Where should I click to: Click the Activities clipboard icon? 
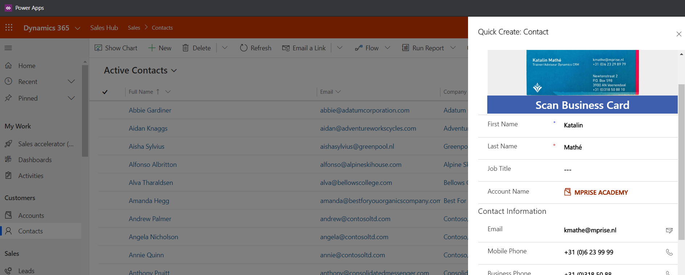click(x=8, y=175)
